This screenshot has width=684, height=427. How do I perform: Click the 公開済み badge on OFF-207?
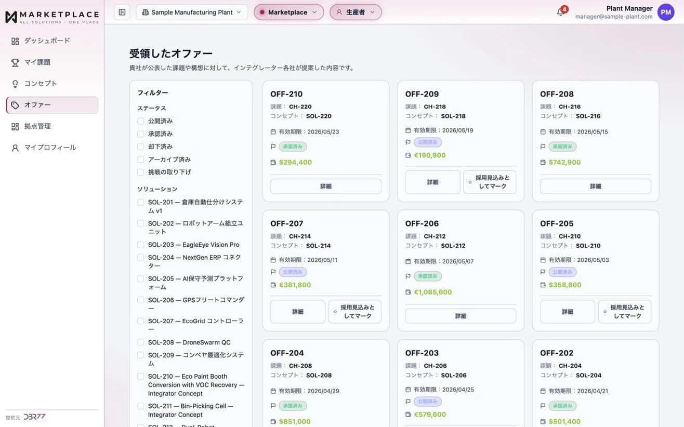click(293, 272)
